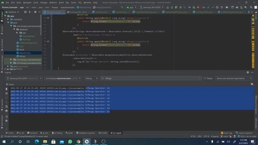Click Logcat sidebar settings gear icon
Viewport: 258px width, 145px height.
(x=6, y=121)
